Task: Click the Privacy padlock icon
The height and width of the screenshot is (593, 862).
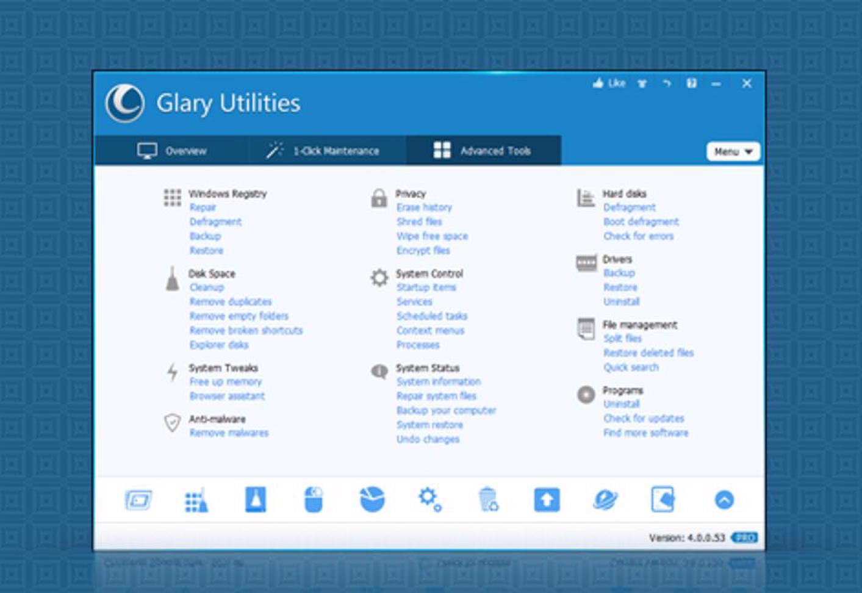Action: tap(379, 198)
